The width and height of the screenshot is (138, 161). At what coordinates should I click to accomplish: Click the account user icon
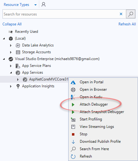(x=44, y=5)
